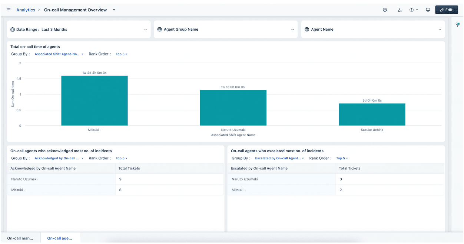Open the filter funnel icon in sidebar
This screenshot has width=464, height=244.
click(458, 24)
